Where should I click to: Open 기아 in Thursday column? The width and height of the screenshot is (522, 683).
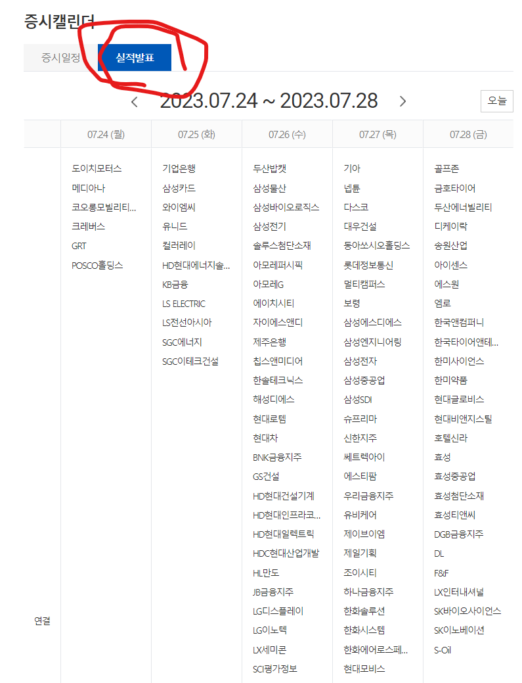(x=352, y=168)
